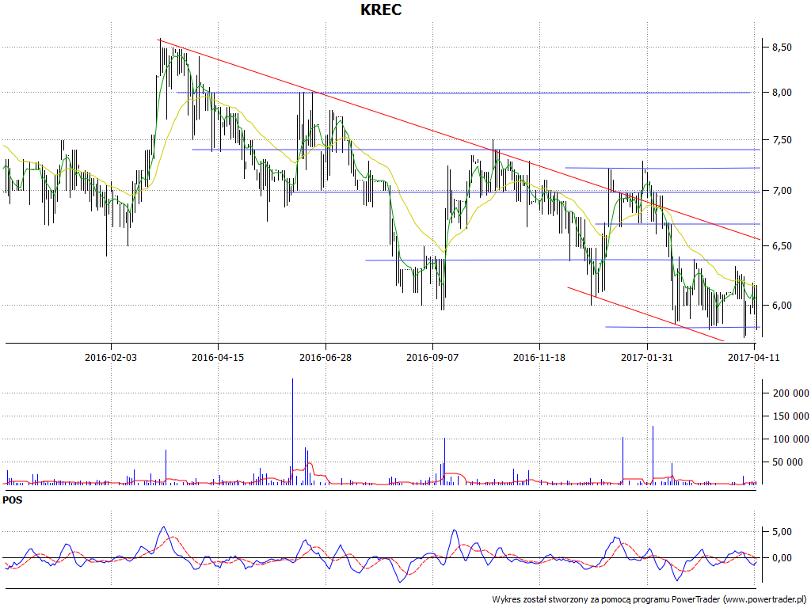Click the 2016-06-28 date label
This screenshot has width=811, height=608.
(326, 357)
